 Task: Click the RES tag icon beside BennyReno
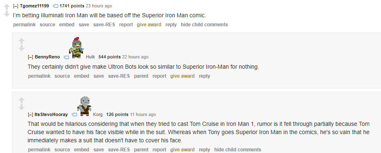click(x=66, y=57)
